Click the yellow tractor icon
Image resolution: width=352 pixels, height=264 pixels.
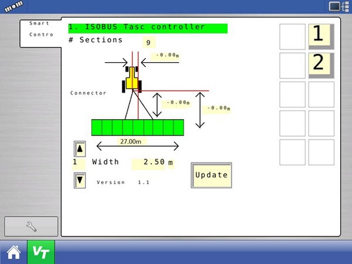tap(132, 79)
